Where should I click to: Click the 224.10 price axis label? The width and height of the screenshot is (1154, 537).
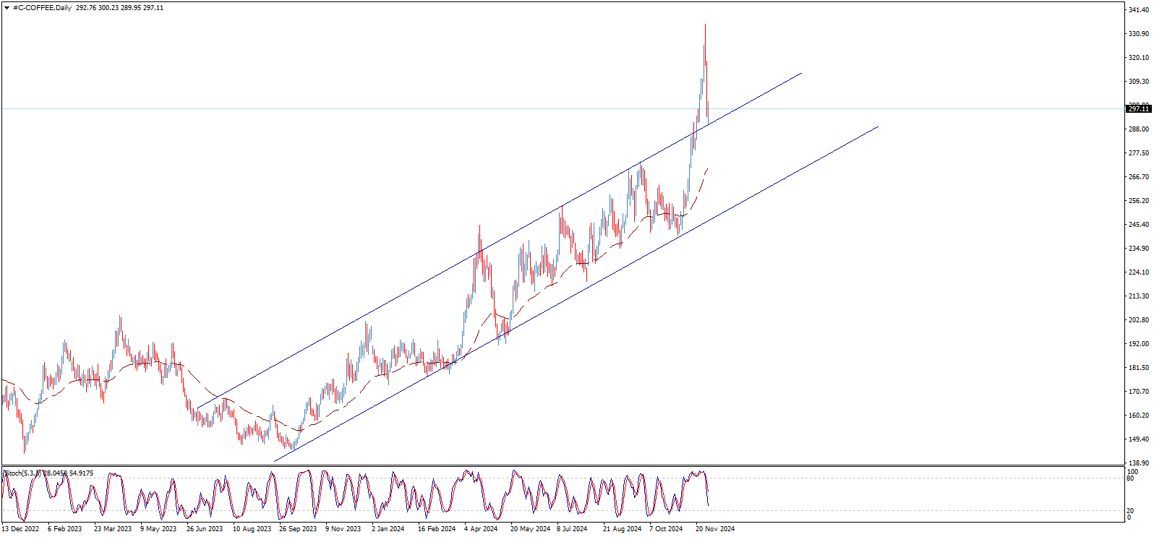coord(1139,272)
